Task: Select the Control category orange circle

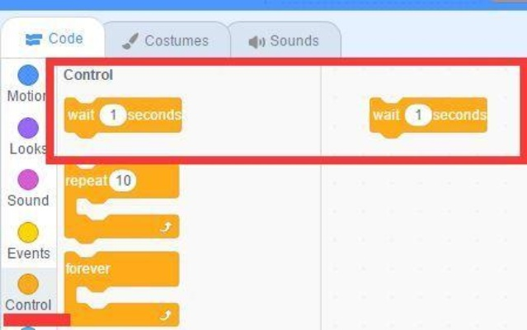Action: [28, 285]
